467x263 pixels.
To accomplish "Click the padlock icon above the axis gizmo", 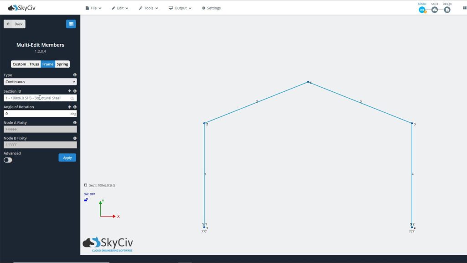I will [85, 200].
